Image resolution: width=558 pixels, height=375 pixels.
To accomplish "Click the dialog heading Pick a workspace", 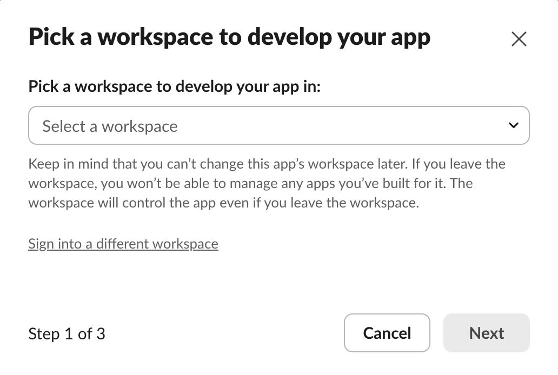I will pyautogui.click(x=230, y=37).
